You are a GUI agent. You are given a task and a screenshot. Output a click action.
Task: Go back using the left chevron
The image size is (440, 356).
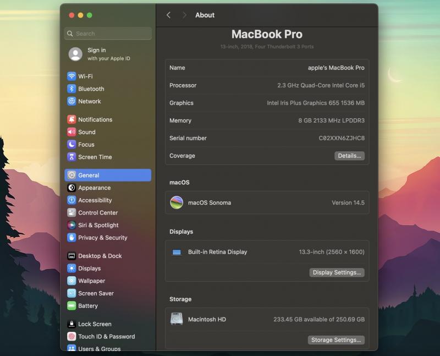168,15
